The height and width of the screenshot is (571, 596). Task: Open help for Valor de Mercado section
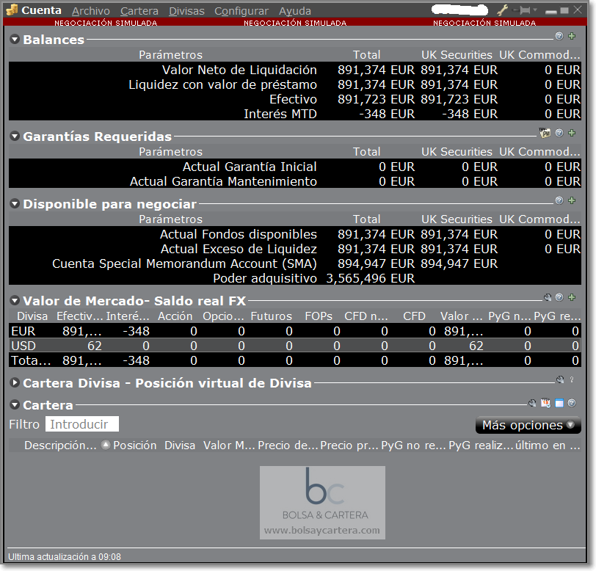point(559,297)
